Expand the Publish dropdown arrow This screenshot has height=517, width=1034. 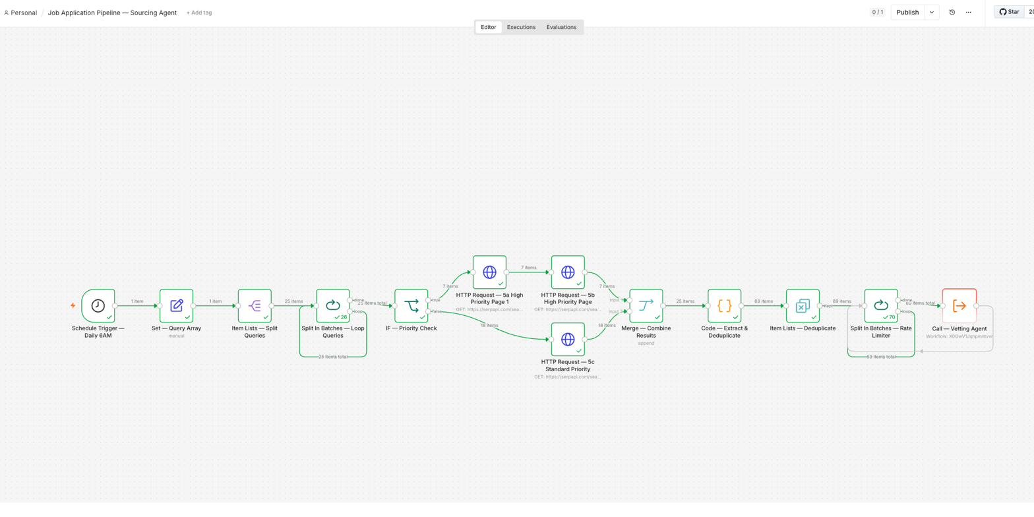932,13
